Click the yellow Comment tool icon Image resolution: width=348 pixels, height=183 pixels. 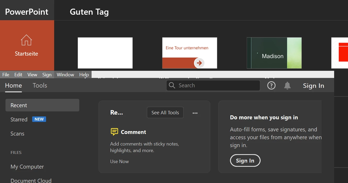click(x=114, y=132)
